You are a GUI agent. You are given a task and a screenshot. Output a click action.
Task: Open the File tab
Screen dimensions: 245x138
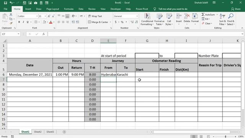pyautogui.click(x=5, y=9)
